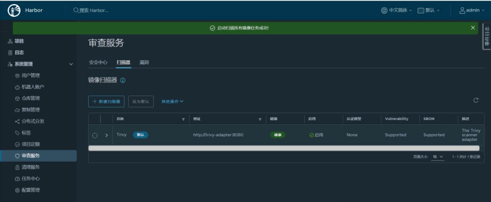Click the calendar icon beside 默认
Viewport: 491px width, 202px height.
point(420,10)
